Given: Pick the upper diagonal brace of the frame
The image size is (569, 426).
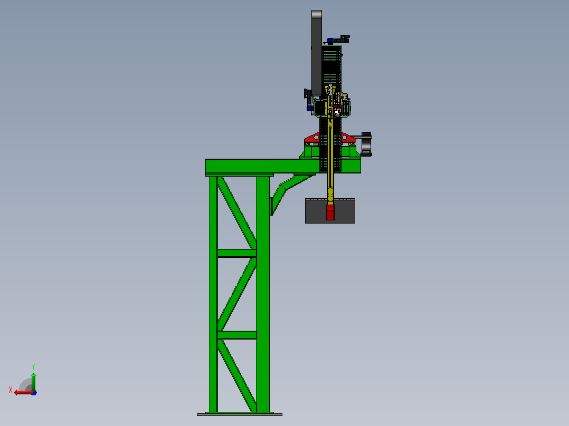Looking at the screenshot, I should (238, 213).
